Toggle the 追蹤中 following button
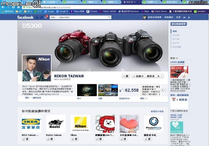 click(138, 76)
